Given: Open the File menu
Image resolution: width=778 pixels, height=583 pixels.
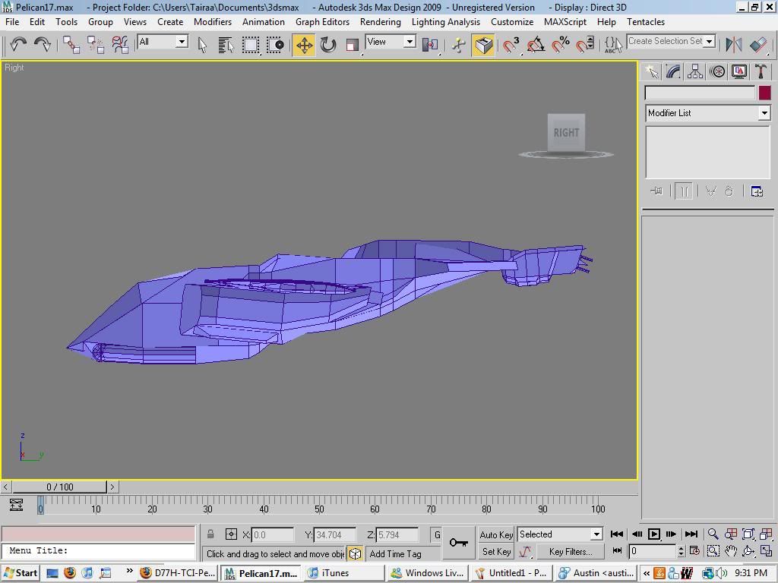Looking at the screenshot, I should [12, 22].
